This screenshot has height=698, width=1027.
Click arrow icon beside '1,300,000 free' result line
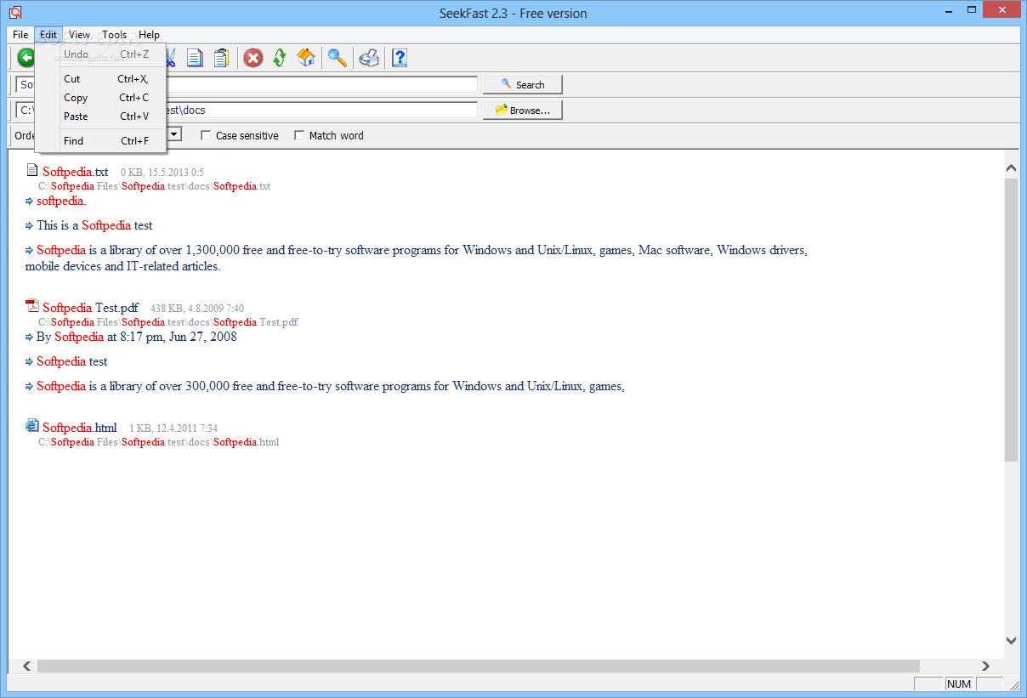pyautogui.click(x=29, y=250)
